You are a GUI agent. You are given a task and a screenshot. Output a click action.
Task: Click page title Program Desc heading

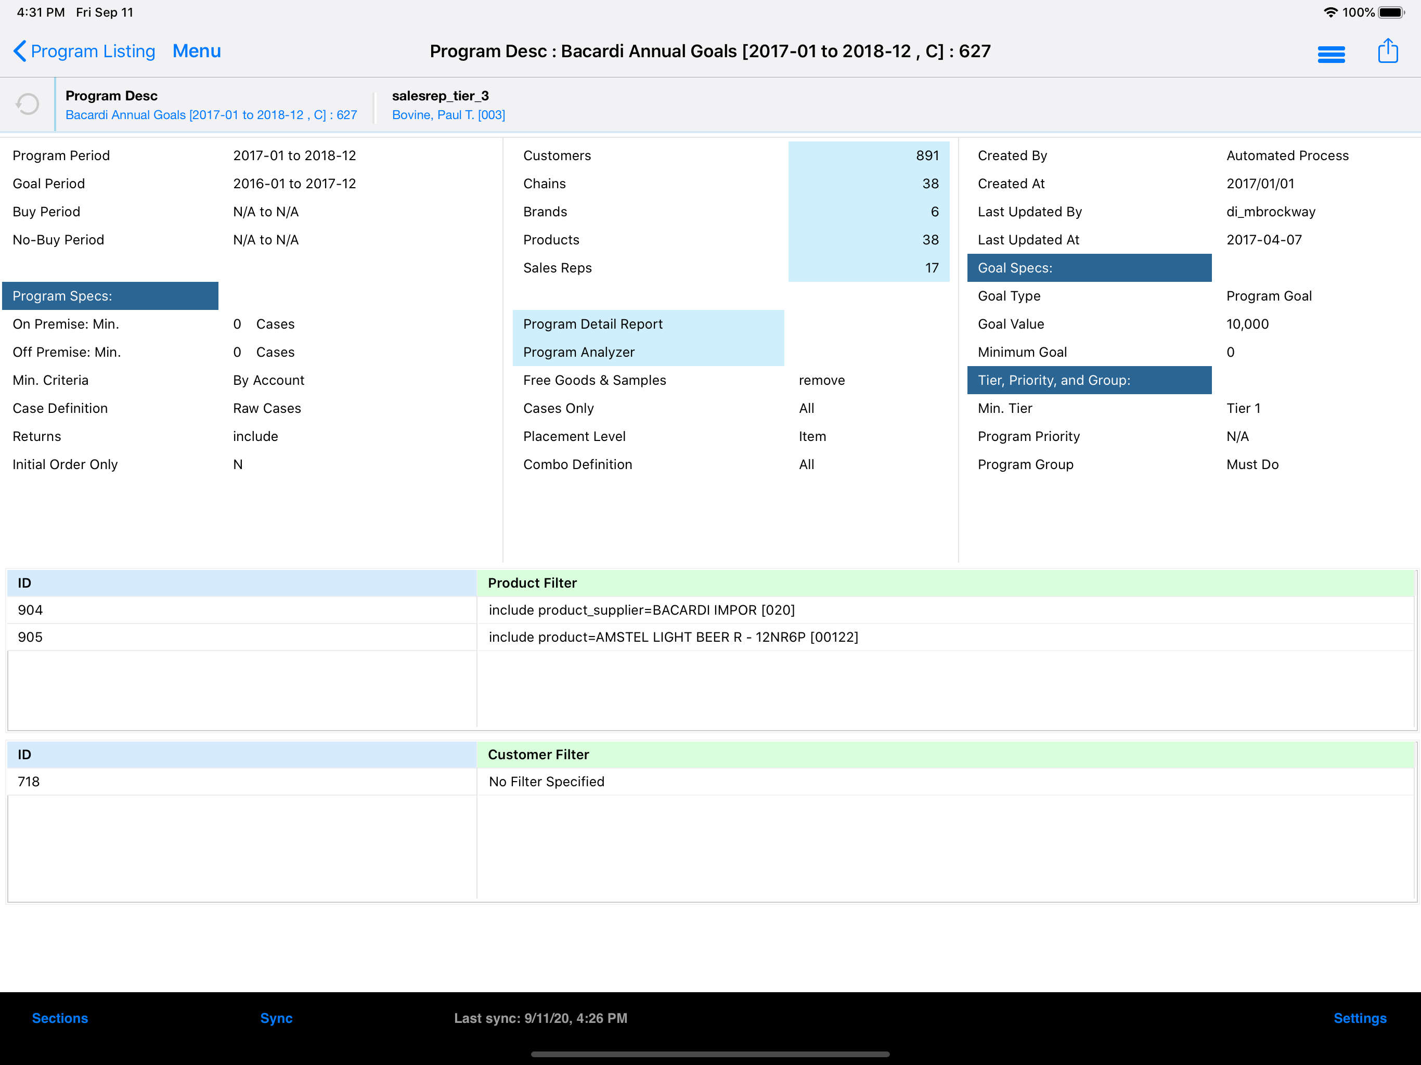tap(710, 51)
